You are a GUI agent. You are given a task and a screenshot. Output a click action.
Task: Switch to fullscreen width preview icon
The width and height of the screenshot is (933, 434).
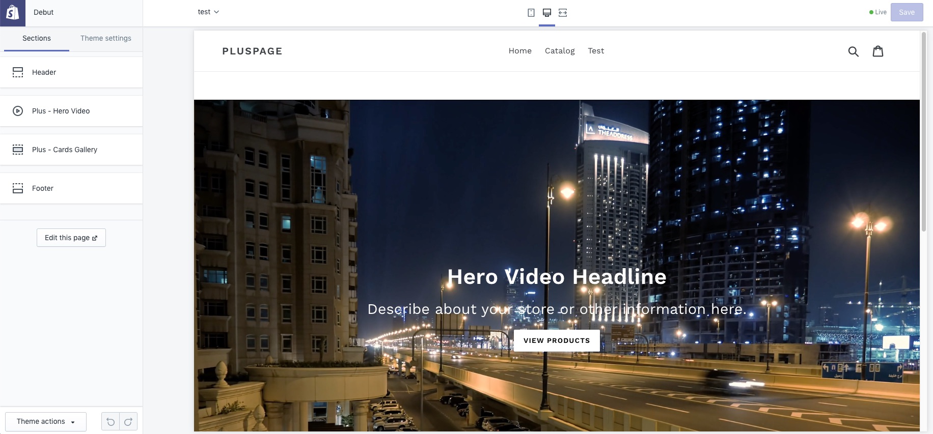pyautogui.click(x=563, y=13)
